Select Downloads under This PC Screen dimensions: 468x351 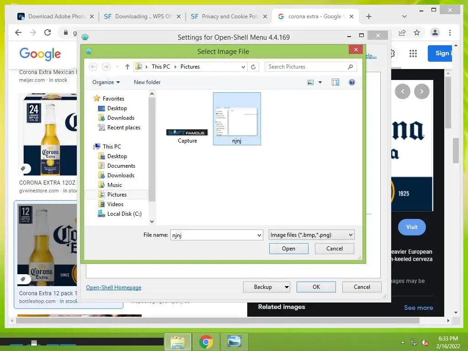click(x=121, y=175)
